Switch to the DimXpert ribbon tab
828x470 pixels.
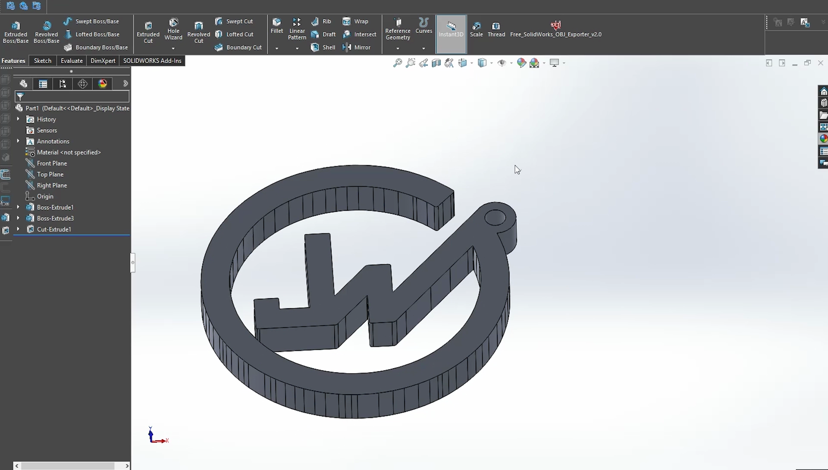103,61
